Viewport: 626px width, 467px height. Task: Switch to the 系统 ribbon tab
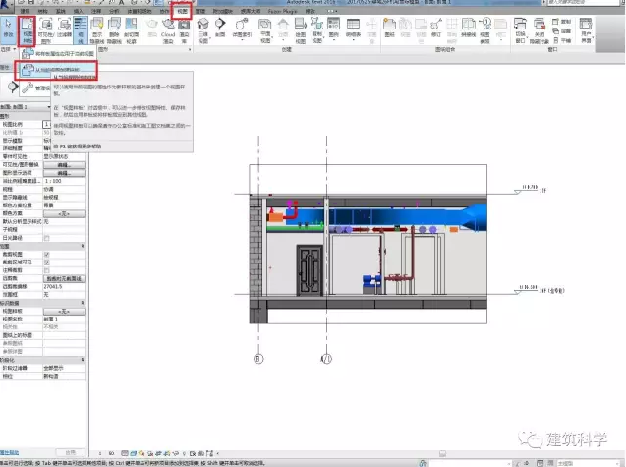click(61, 11)
